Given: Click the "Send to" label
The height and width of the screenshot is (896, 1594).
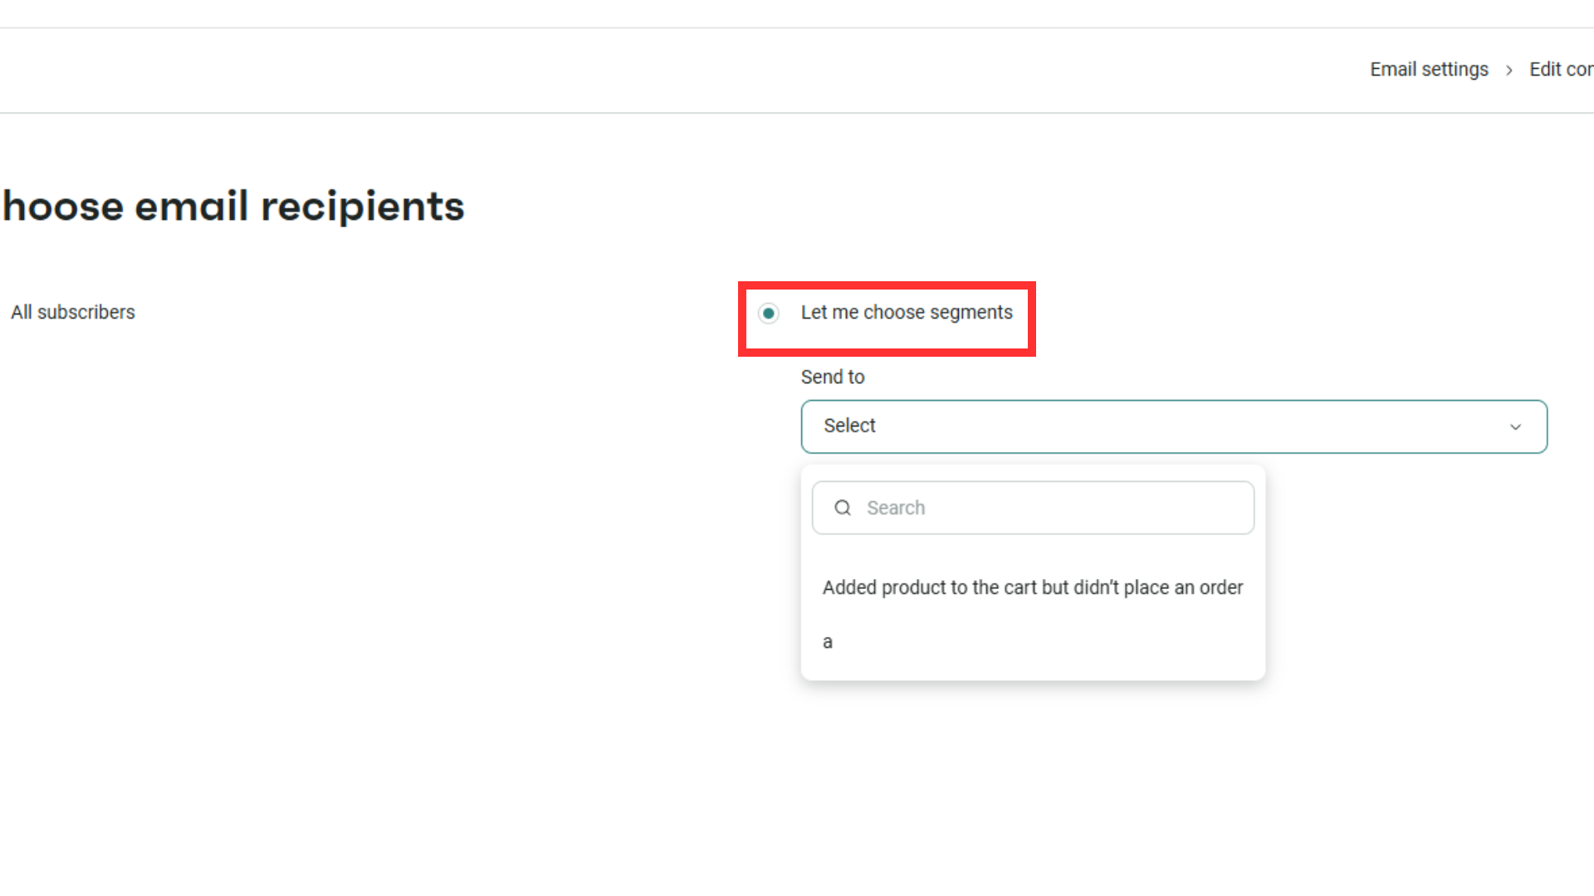Looking at the screenshot, I should 833,377.
